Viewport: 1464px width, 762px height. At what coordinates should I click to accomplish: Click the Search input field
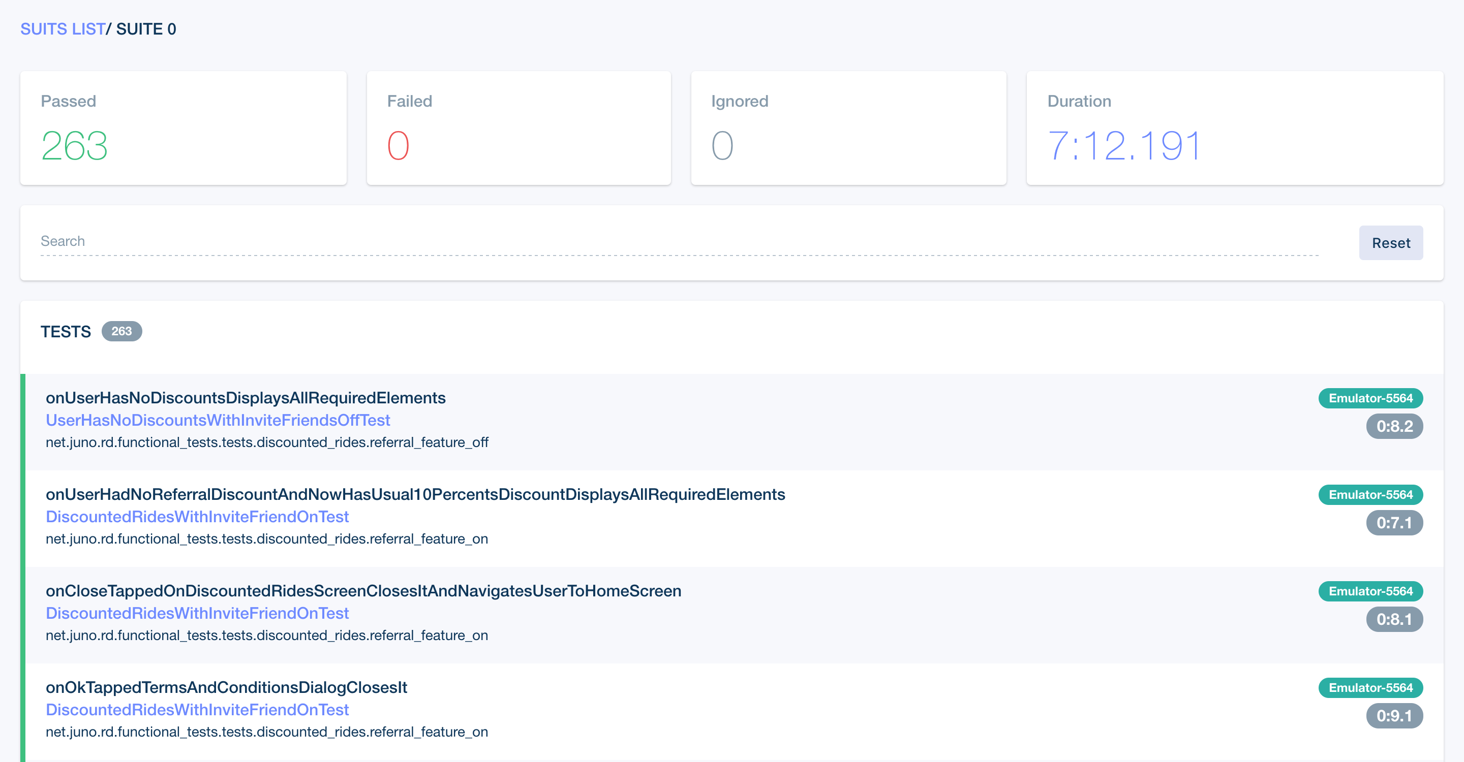pyautogui.click(x=679, y=241)
